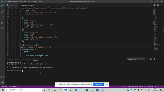Click the https://aka.ms/pscore6 terminal link
Image resolution: width=164 pixels, height=92 pixels.
point(45,67)
